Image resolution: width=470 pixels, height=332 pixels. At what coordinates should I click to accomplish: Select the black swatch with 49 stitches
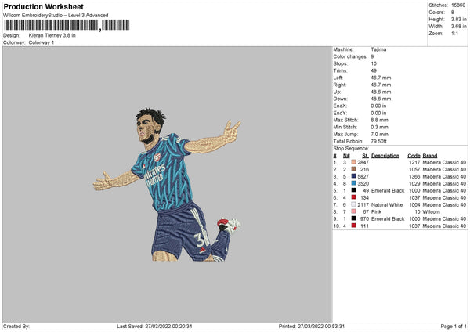(353, 190)
